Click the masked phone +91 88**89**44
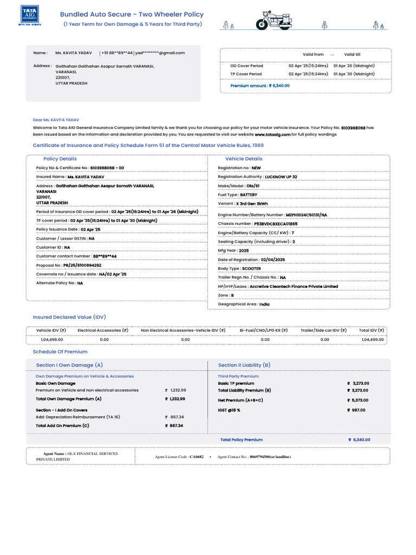 117,53
